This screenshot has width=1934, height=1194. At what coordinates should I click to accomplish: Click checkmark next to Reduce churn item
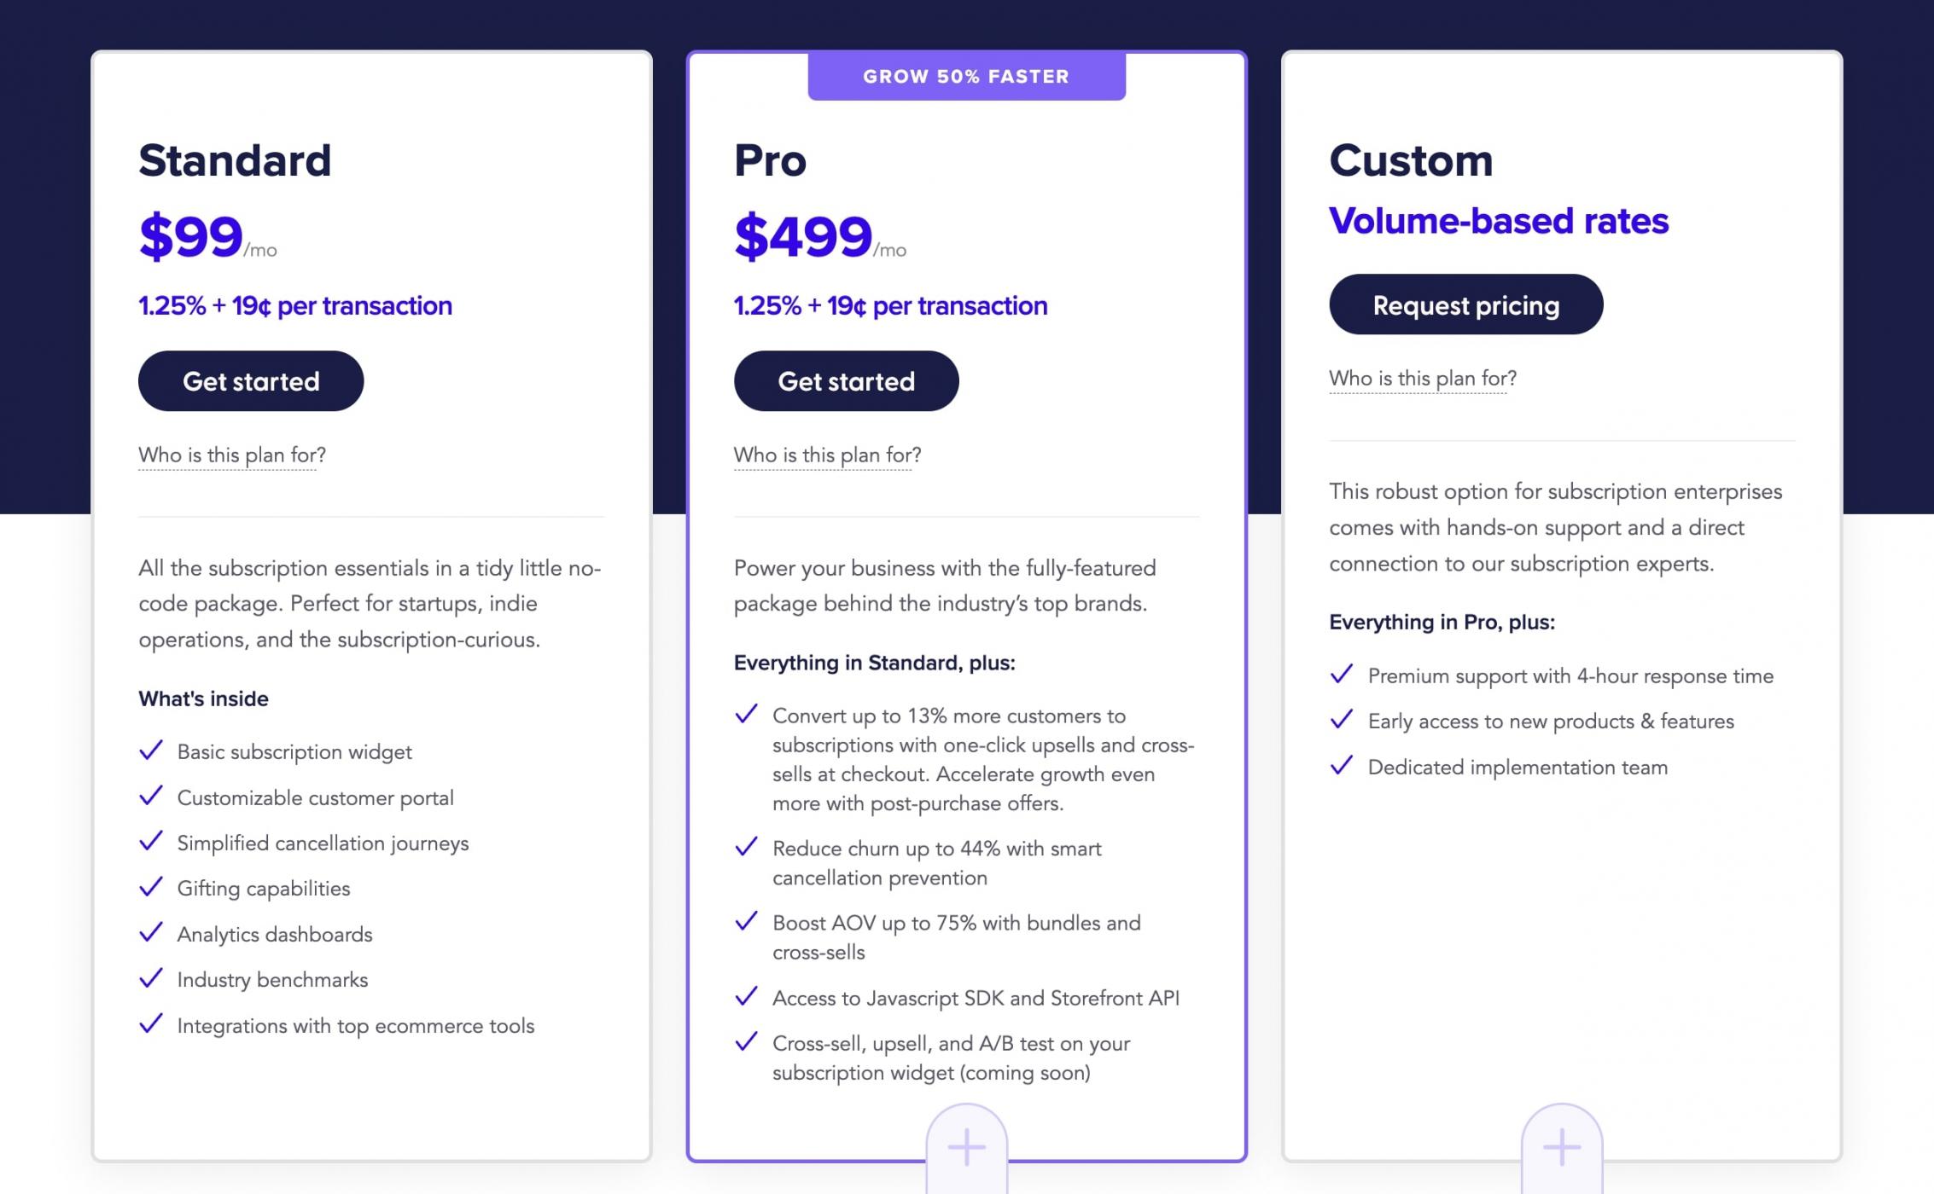pos(746,847)
